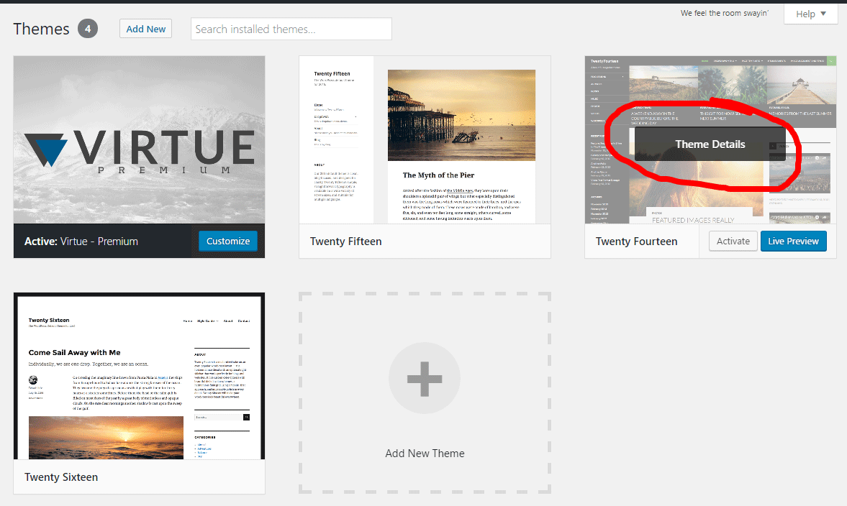Open Theme Details for Twenty Fourteen
Viewport: 847px width, 506px height.
(x=710, y=144)
